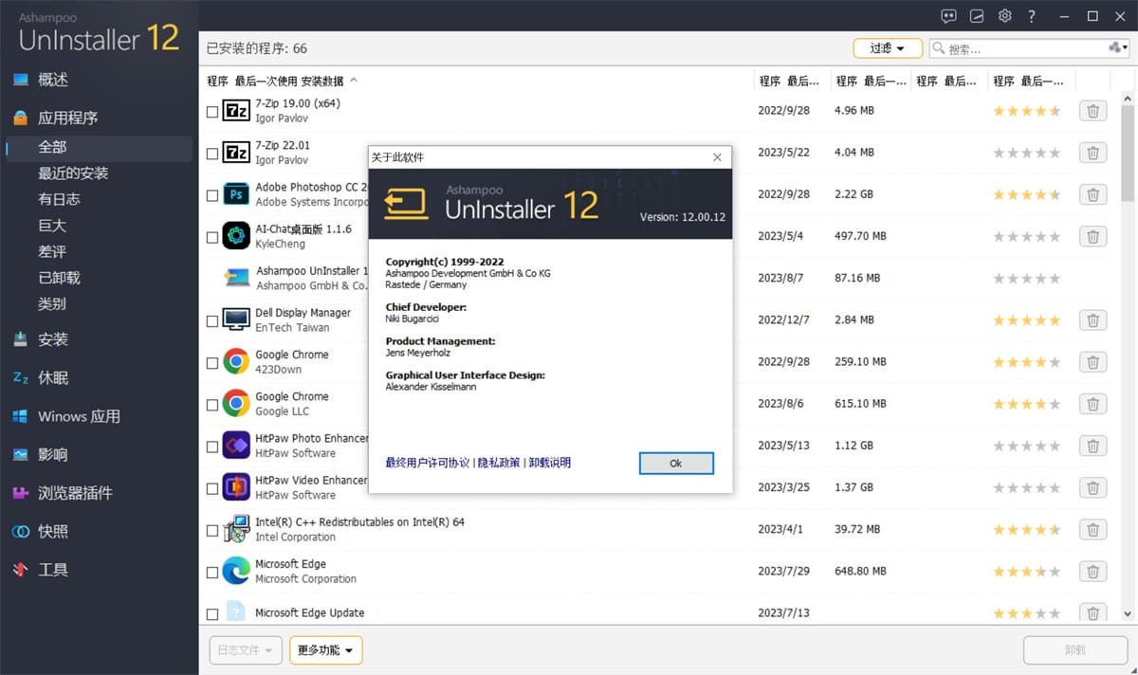Check the Google Chrome 423Down checkbox
Screen dimensions: 1138x675
coord(212,363)
